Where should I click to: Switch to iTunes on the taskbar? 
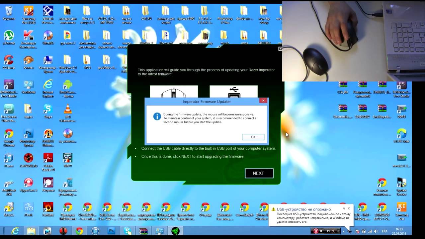pos(95,231)
